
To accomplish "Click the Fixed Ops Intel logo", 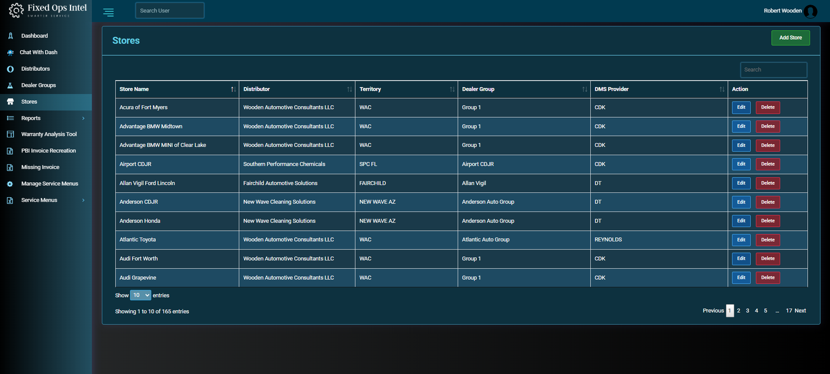I will [x=48, y=10].
